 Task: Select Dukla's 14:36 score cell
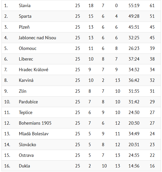click(134, 166)
